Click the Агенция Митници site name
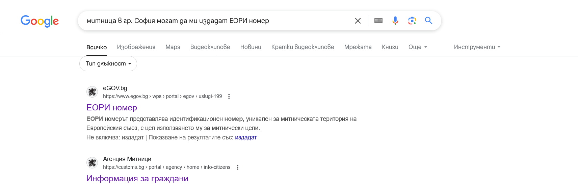 tap(127, 159)
